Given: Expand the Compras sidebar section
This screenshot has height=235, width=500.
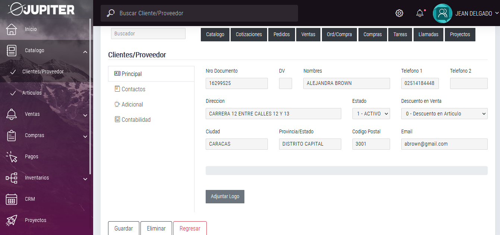Looking at the screenshot, I should (x=85, y=137).
